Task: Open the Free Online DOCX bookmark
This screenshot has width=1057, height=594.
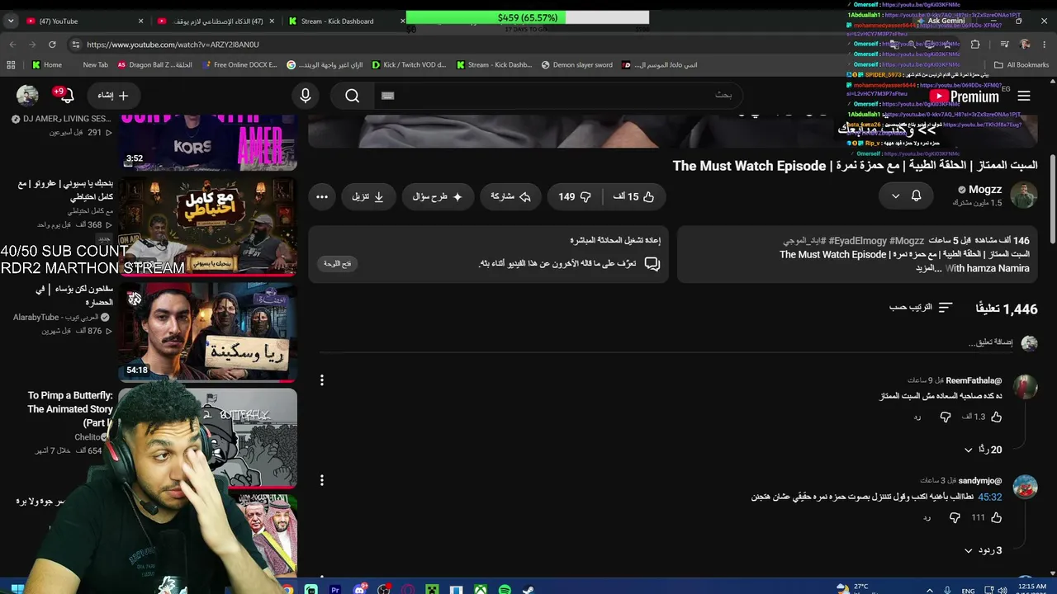Action: pyautogui.click(x=239, y=65)
